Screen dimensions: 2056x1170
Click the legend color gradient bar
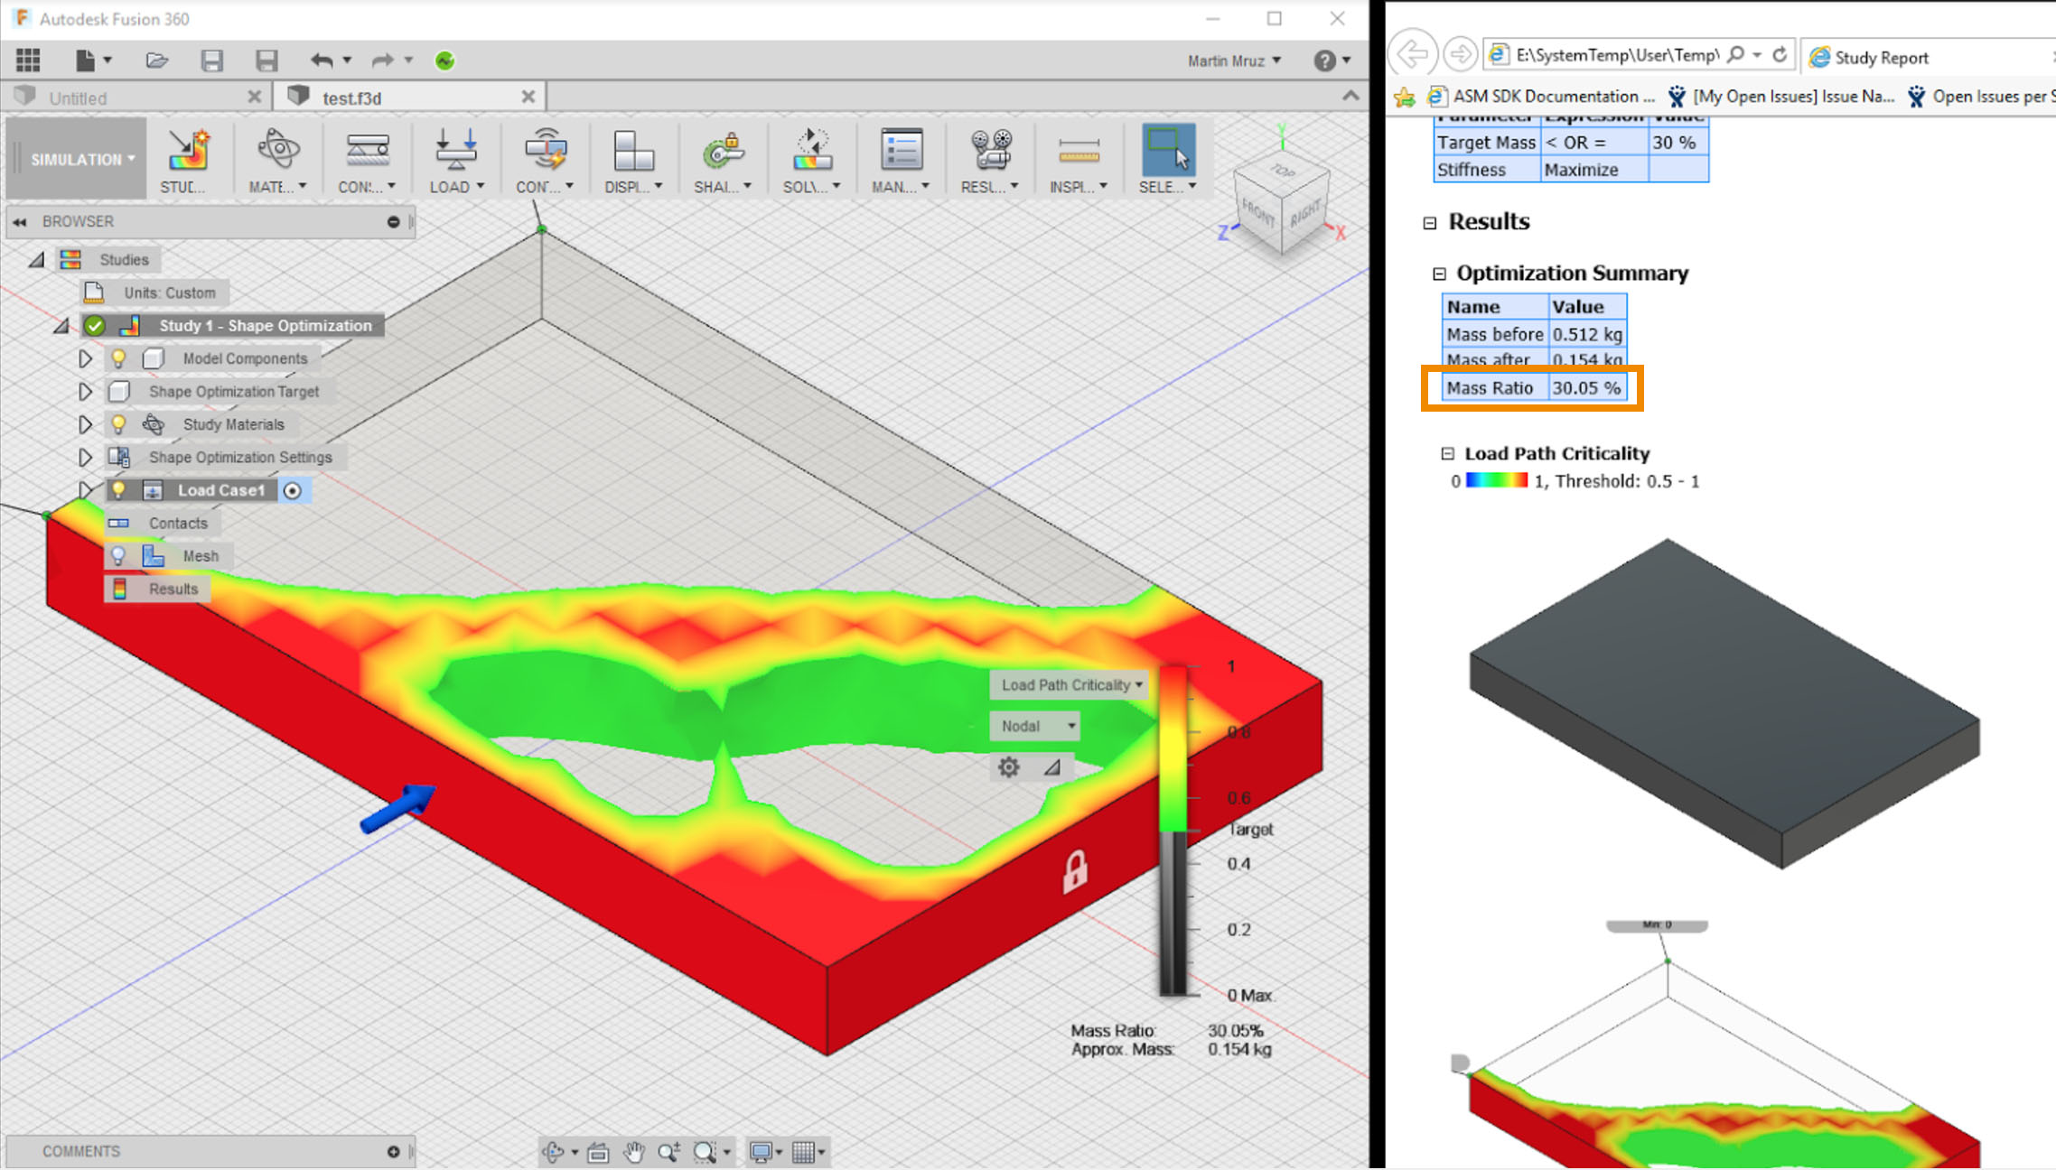pos(1173,749)
